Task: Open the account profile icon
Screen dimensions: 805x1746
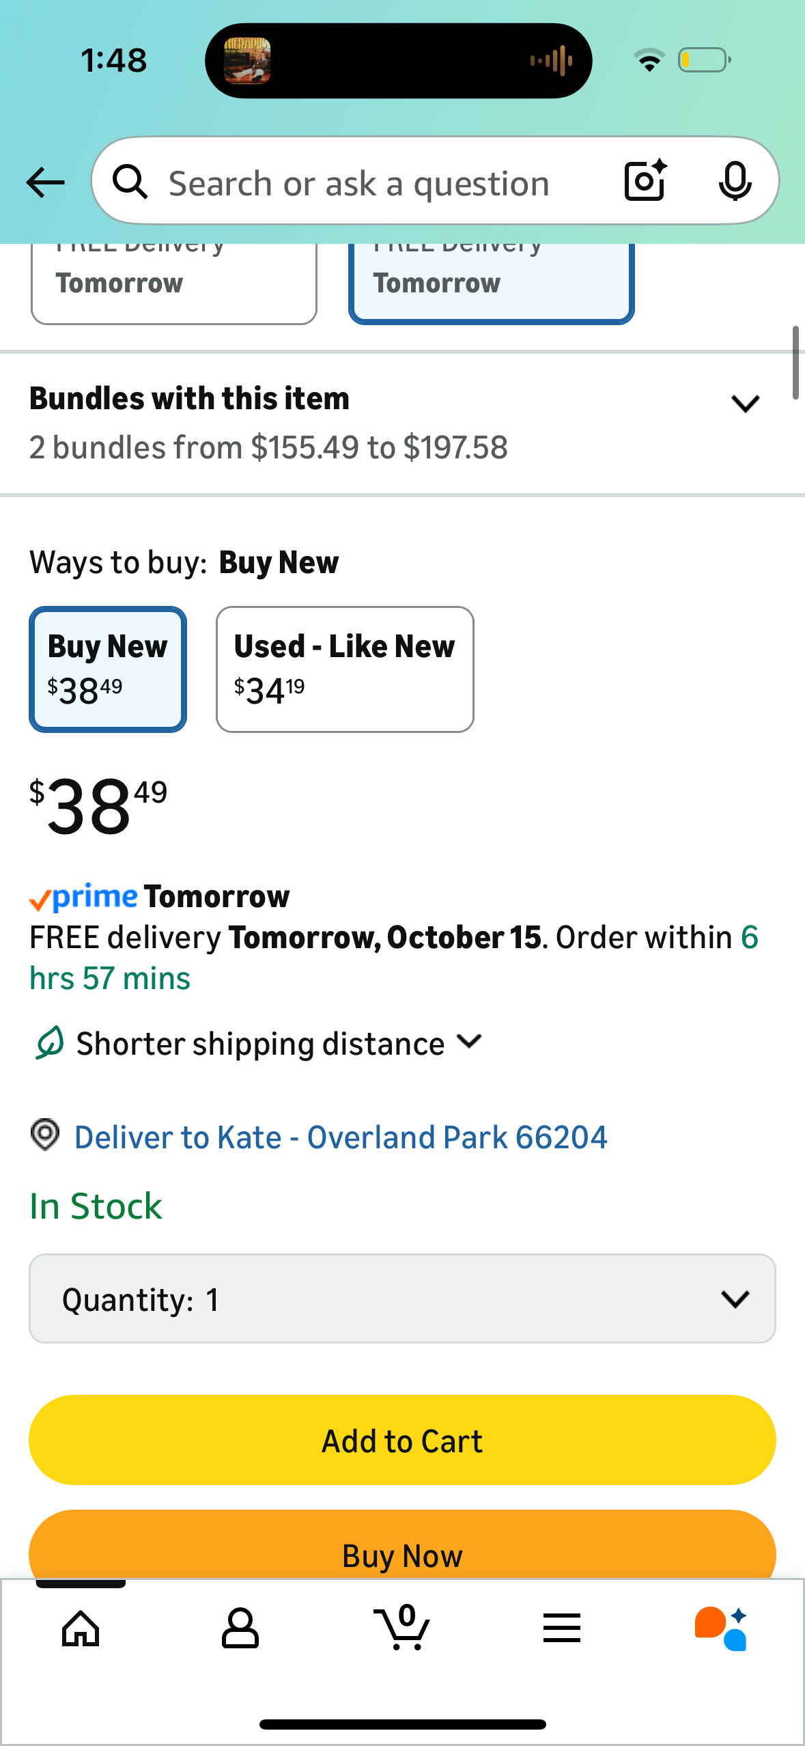Action: coord(240,1629)
